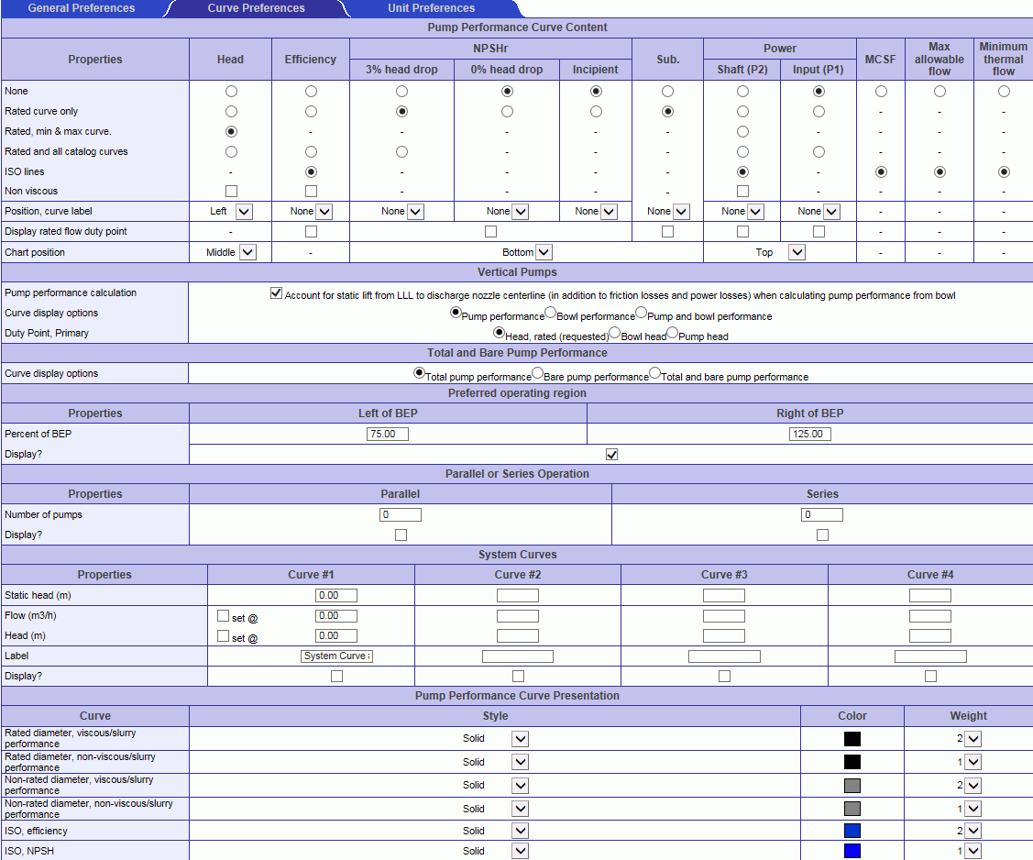The height and width of the screenshot is (860, 1033).
Task: Open Style dropdown for ISO, efficiency
Action: tap(521, 831)
